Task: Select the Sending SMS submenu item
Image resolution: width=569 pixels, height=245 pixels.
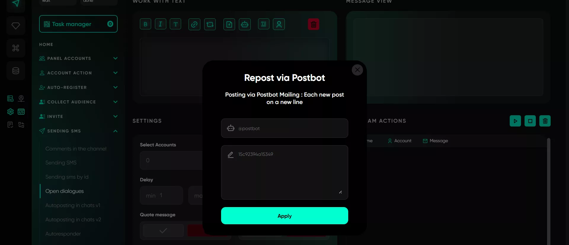Action: pos(61,163)
